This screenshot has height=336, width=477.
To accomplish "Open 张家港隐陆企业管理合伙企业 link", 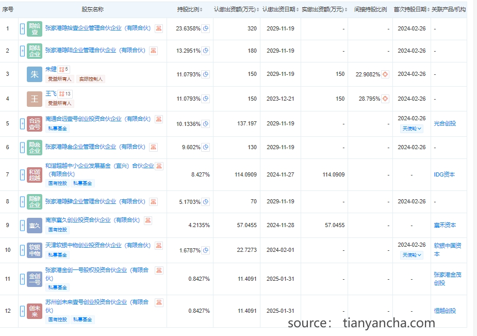I will 95,51.
